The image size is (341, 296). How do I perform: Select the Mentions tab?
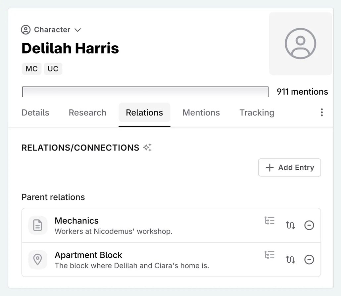(201, 113)
